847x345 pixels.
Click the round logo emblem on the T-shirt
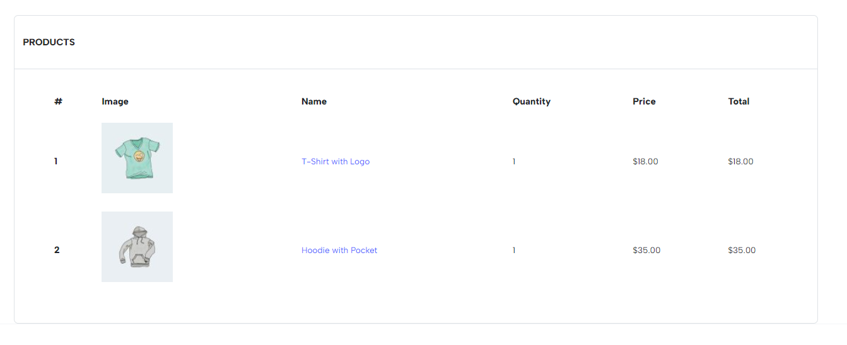[x=139, y=156]
